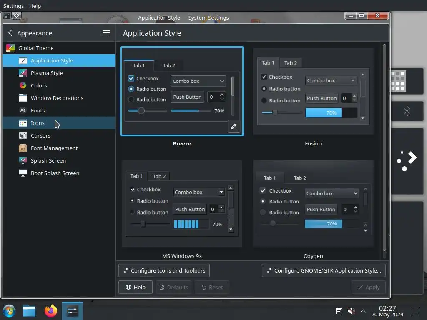427x320 pixels.
Task: Open Cursors settings via its icon
Action: (x=23, y=135)
